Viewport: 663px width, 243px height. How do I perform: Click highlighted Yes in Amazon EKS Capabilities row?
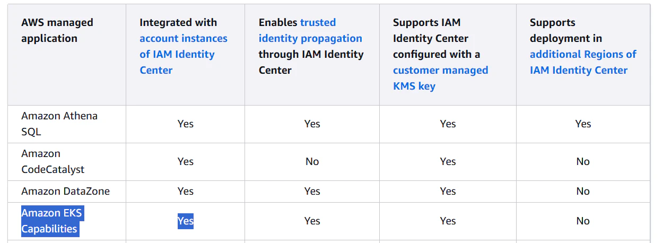tap(186, 221)
